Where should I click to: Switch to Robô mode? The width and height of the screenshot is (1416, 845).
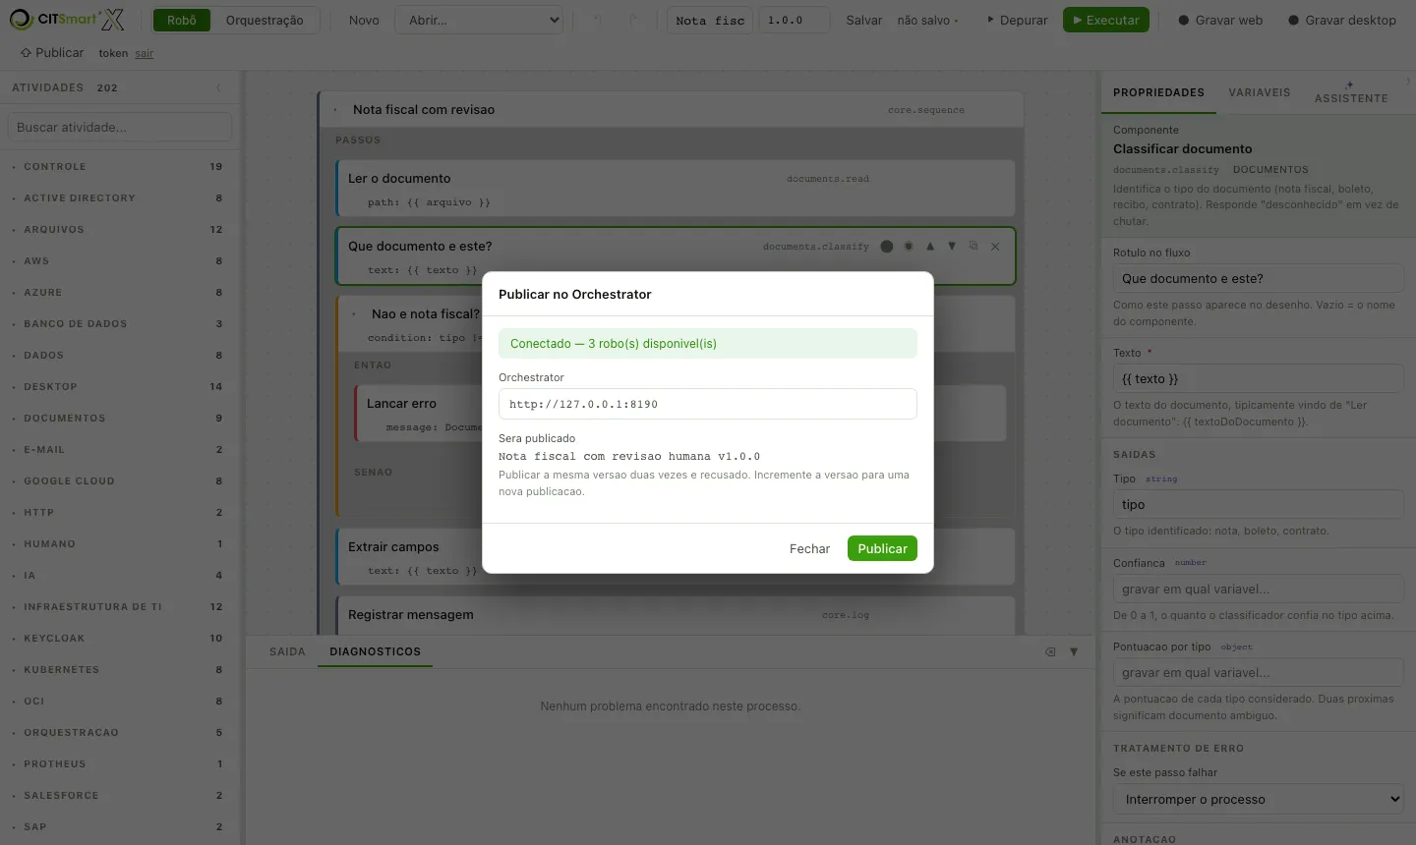[x=182, y=20]
